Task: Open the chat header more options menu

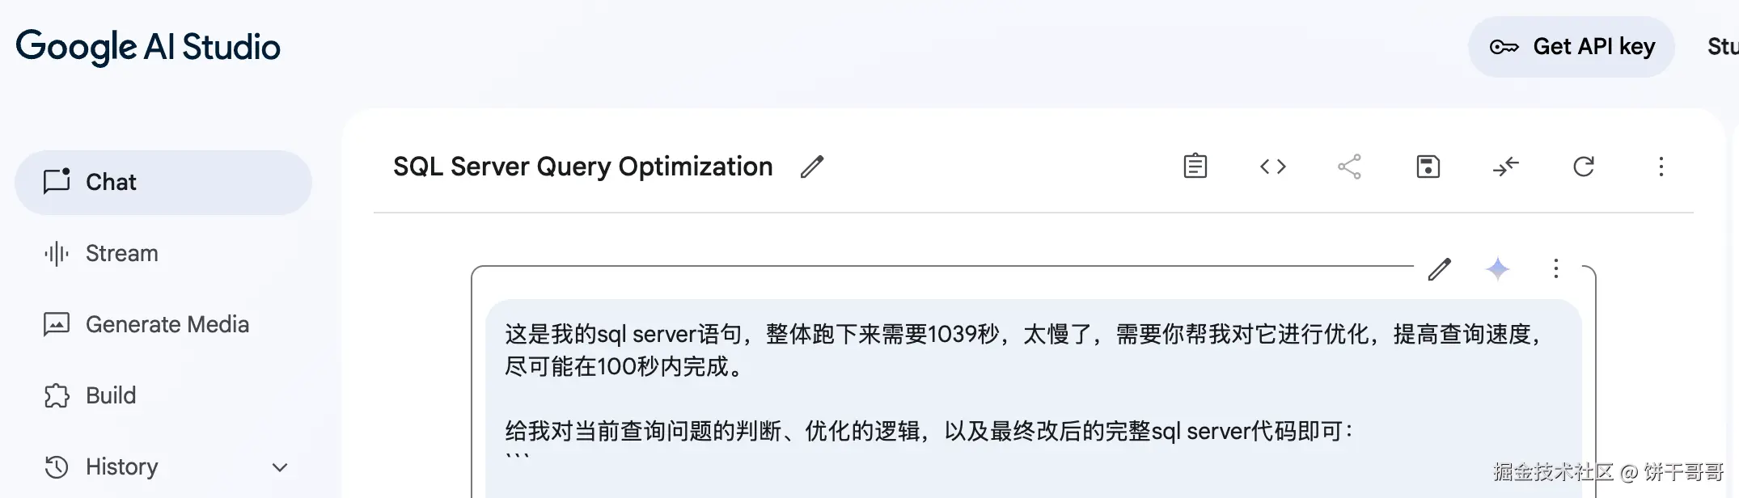Action: (x=1661, y=167)
